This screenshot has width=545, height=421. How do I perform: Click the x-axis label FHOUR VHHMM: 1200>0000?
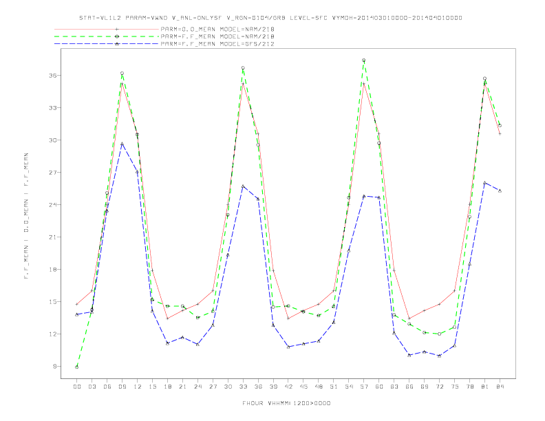click(286, 403)
